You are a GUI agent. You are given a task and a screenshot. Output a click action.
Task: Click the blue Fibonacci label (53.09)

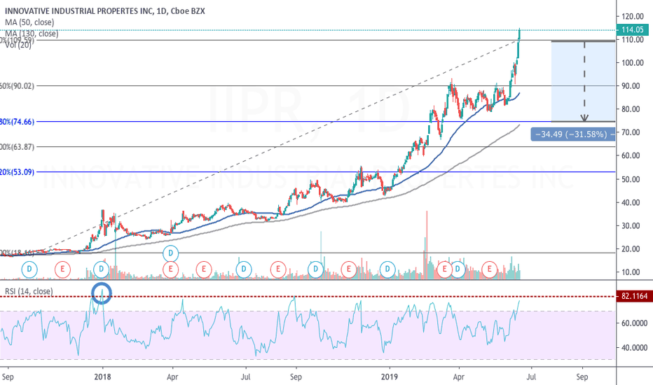[x=17, y=172]
